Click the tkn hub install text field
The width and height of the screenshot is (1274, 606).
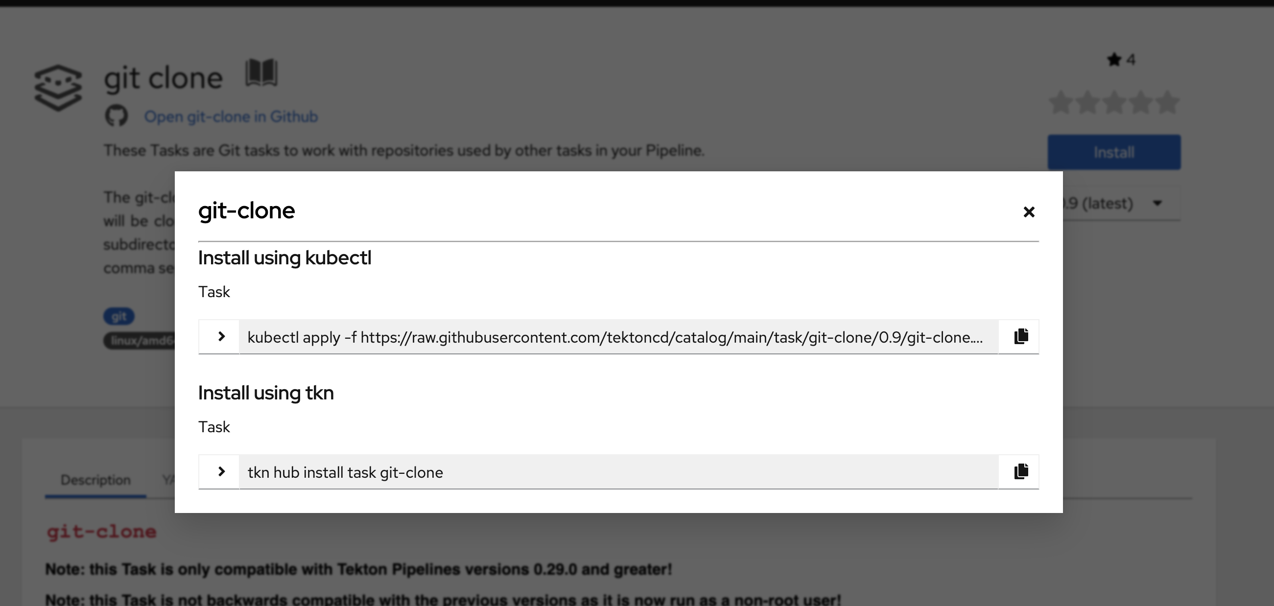(619, 471)
